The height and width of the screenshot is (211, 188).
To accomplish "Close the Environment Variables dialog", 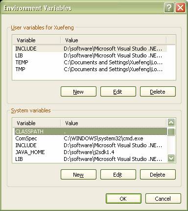I will click(180, 7).
